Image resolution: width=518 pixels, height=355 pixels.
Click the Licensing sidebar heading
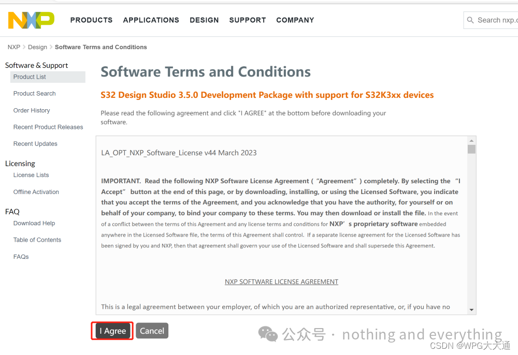pos(20,164)
